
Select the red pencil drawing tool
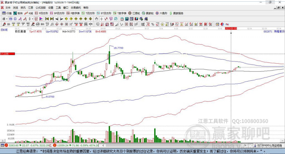tap(4, 24)
